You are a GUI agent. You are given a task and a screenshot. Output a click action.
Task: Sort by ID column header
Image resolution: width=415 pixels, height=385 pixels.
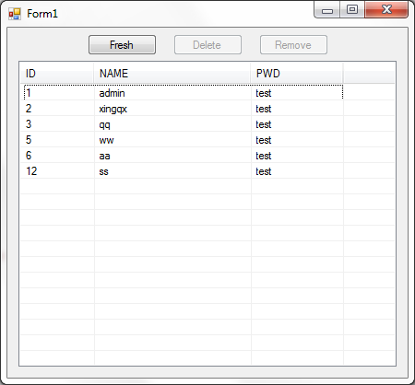click(x=57, y=74)
